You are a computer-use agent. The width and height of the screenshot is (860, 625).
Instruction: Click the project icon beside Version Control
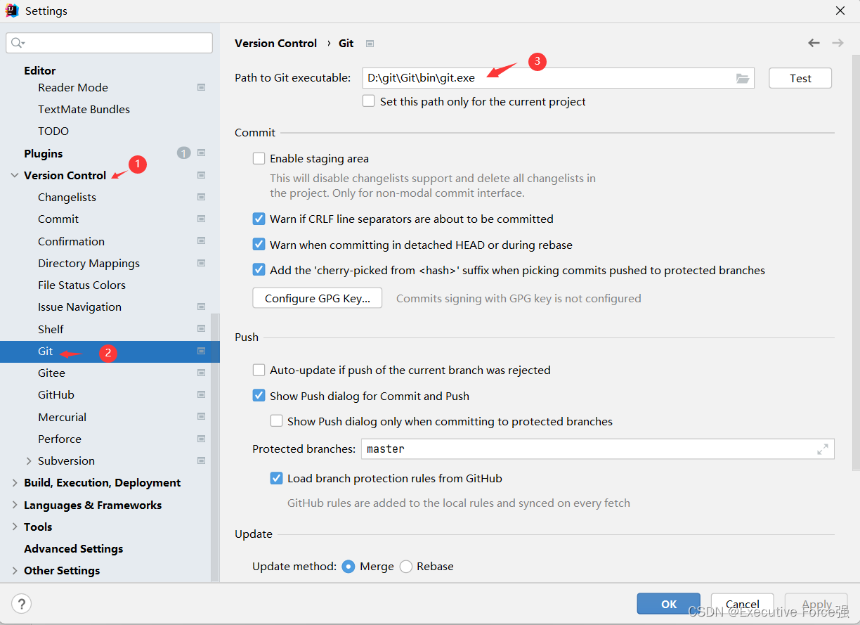pyautogui.click(x=202, y=175)
